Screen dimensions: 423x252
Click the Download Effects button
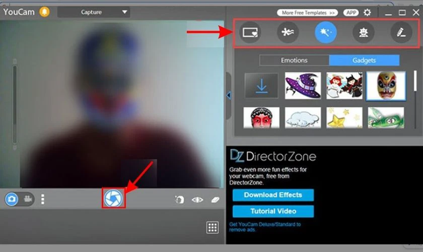click(x=273, y=195)
